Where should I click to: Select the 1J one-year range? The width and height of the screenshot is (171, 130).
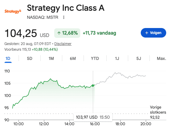(x=117, y=58)
